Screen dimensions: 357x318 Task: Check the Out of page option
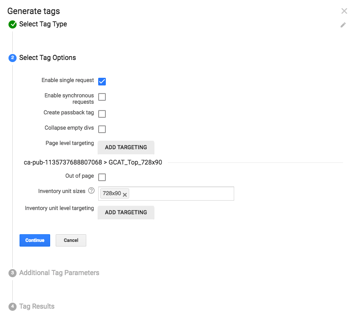102,177
